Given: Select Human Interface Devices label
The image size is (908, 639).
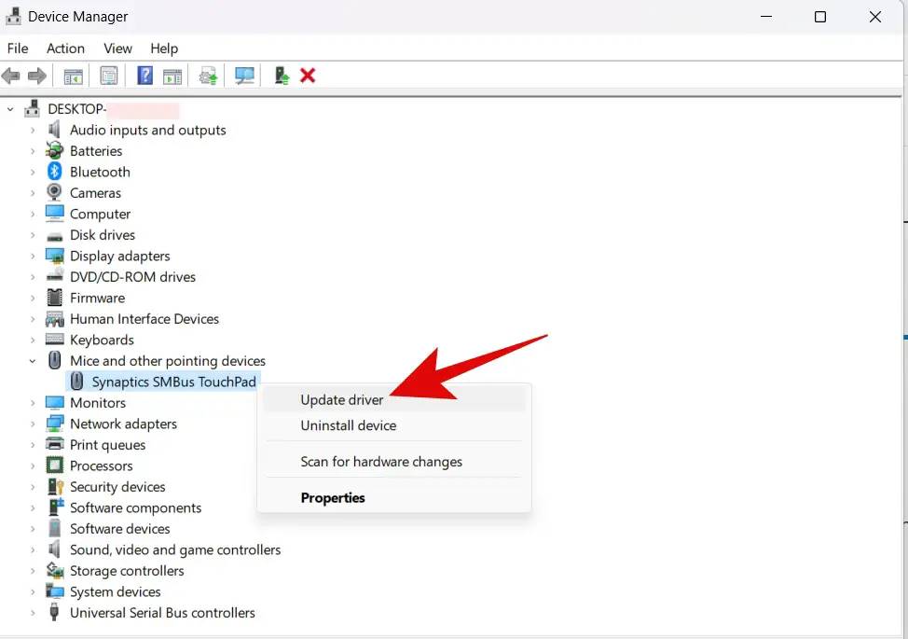Looking at the screenshot, I should click(x=144, y=319).
